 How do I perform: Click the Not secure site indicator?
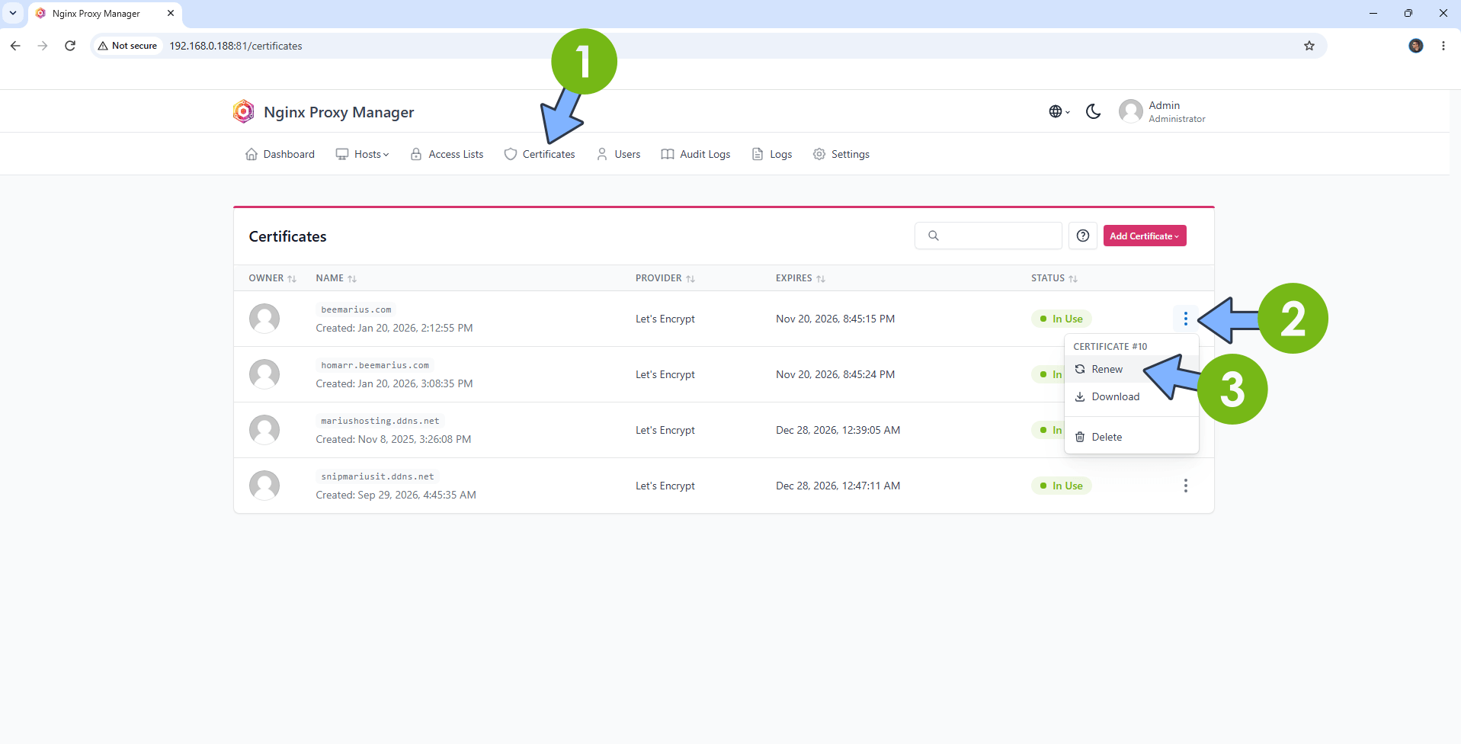point(127,46)
